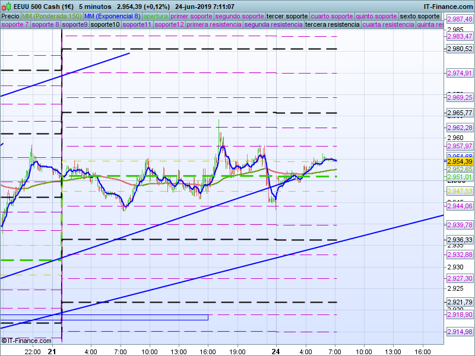Click the primer soporte label

[191, 16]
